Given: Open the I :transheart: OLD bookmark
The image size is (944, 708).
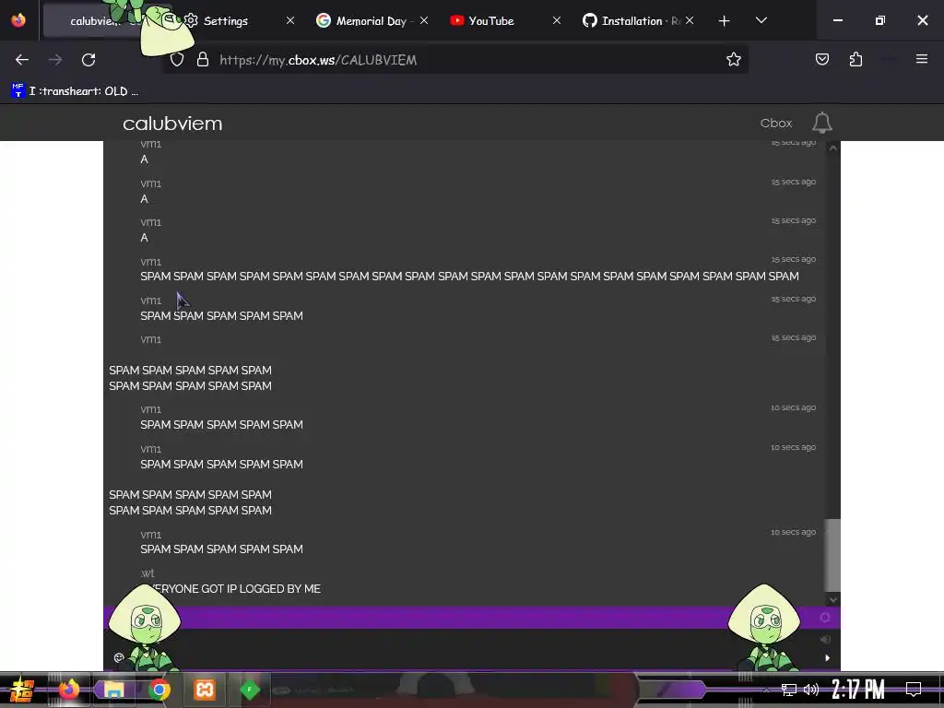Looking at the screenshot, I should (x=76, y=91).
